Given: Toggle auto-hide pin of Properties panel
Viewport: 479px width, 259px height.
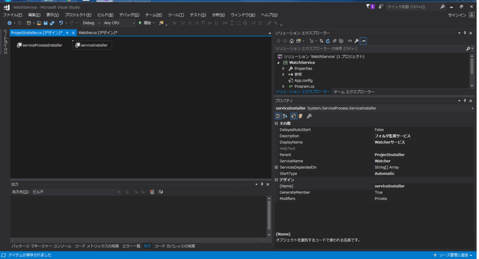Looking at the screenshot, I should click(465, 101).
